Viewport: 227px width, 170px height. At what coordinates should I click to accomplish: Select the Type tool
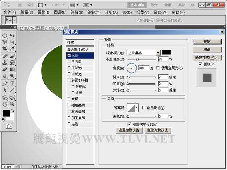point(12,84)
